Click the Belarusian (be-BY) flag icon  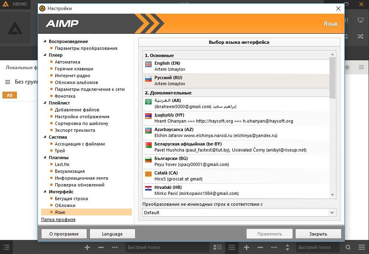tap(148, 145)
